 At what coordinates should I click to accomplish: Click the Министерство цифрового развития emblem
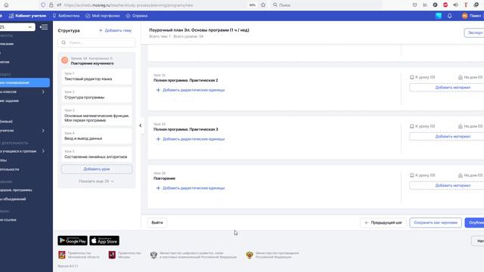pyautogui.click(x=154, y=255)
